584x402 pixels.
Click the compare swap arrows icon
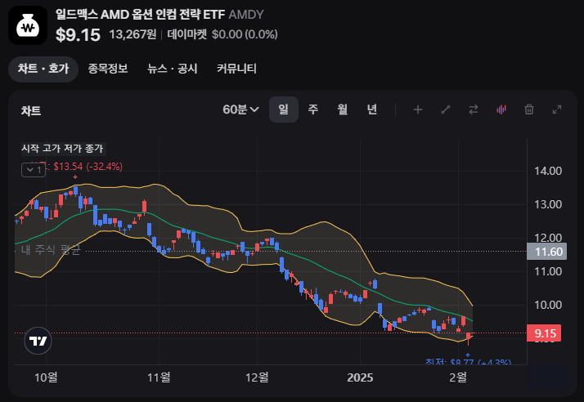[474, 109]
